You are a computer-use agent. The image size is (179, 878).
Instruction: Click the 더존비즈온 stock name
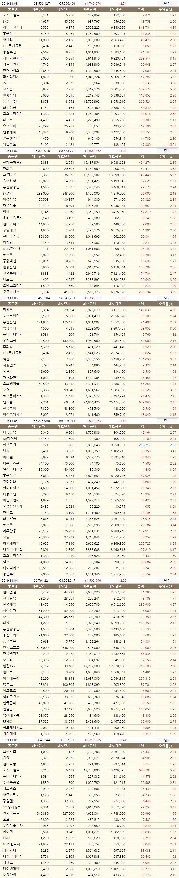(11, 463)
